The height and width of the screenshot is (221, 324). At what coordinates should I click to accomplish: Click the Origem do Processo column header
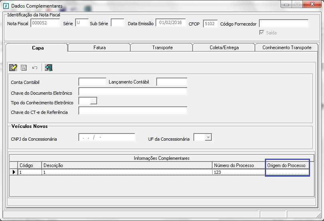287,165
